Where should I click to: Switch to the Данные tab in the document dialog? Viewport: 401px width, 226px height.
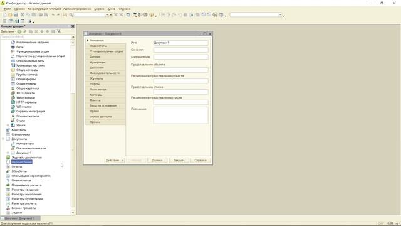click(x=105, y=56)
